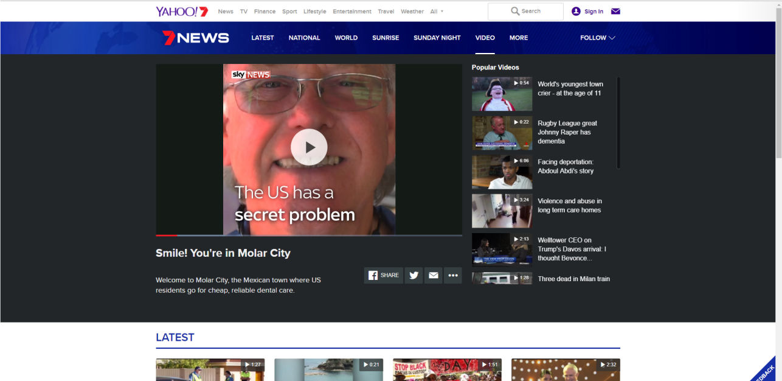Open Latest video with 0:21 duration
This screenshot has width=782, height=381.
pyautogui.click(x=328, y=369)
